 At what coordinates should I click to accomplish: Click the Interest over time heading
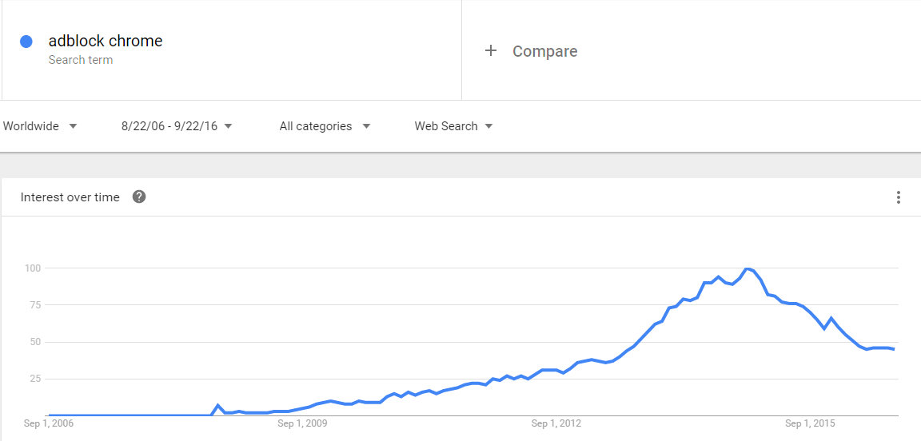70,197
